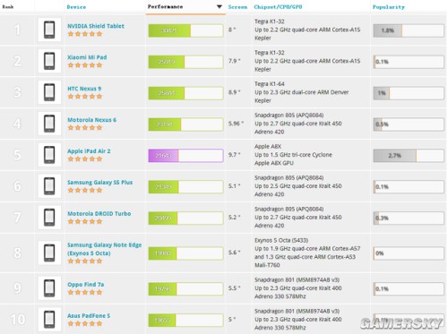448x334 pixels.
Task: Click the Apple iPad Air 2 star rating
Action: coord(85,159)
